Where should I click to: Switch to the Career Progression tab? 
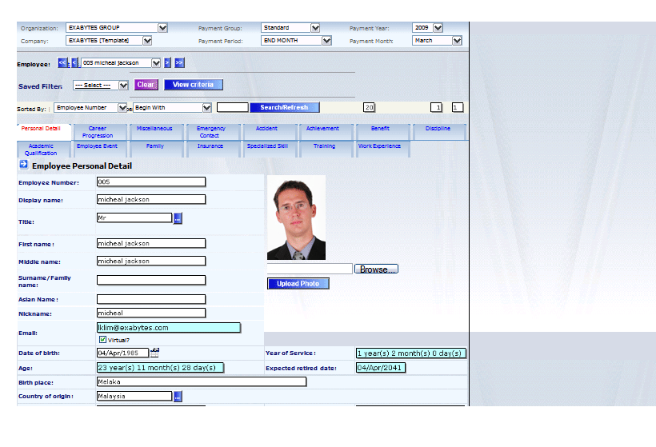coord(97,132)
